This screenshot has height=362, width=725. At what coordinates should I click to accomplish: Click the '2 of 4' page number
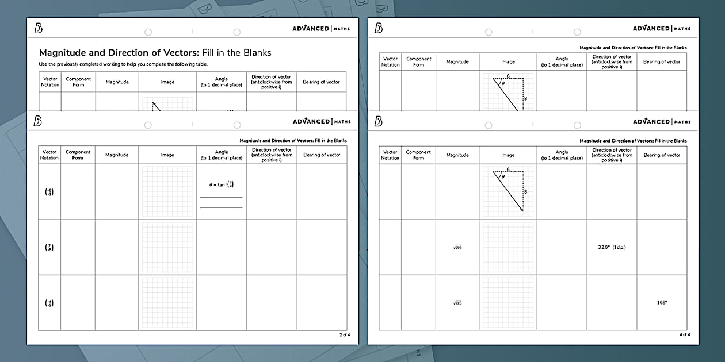pyautogui.click(x=341, y=334)
